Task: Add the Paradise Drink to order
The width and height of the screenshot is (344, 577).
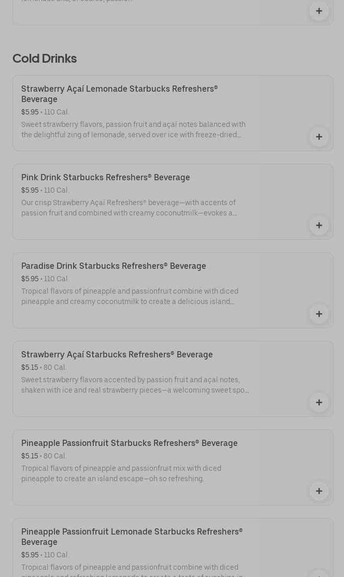Action: pos(319,314)
